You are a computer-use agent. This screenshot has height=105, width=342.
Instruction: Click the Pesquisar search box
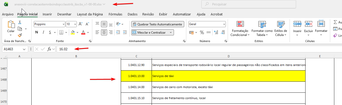click(248, 4)
